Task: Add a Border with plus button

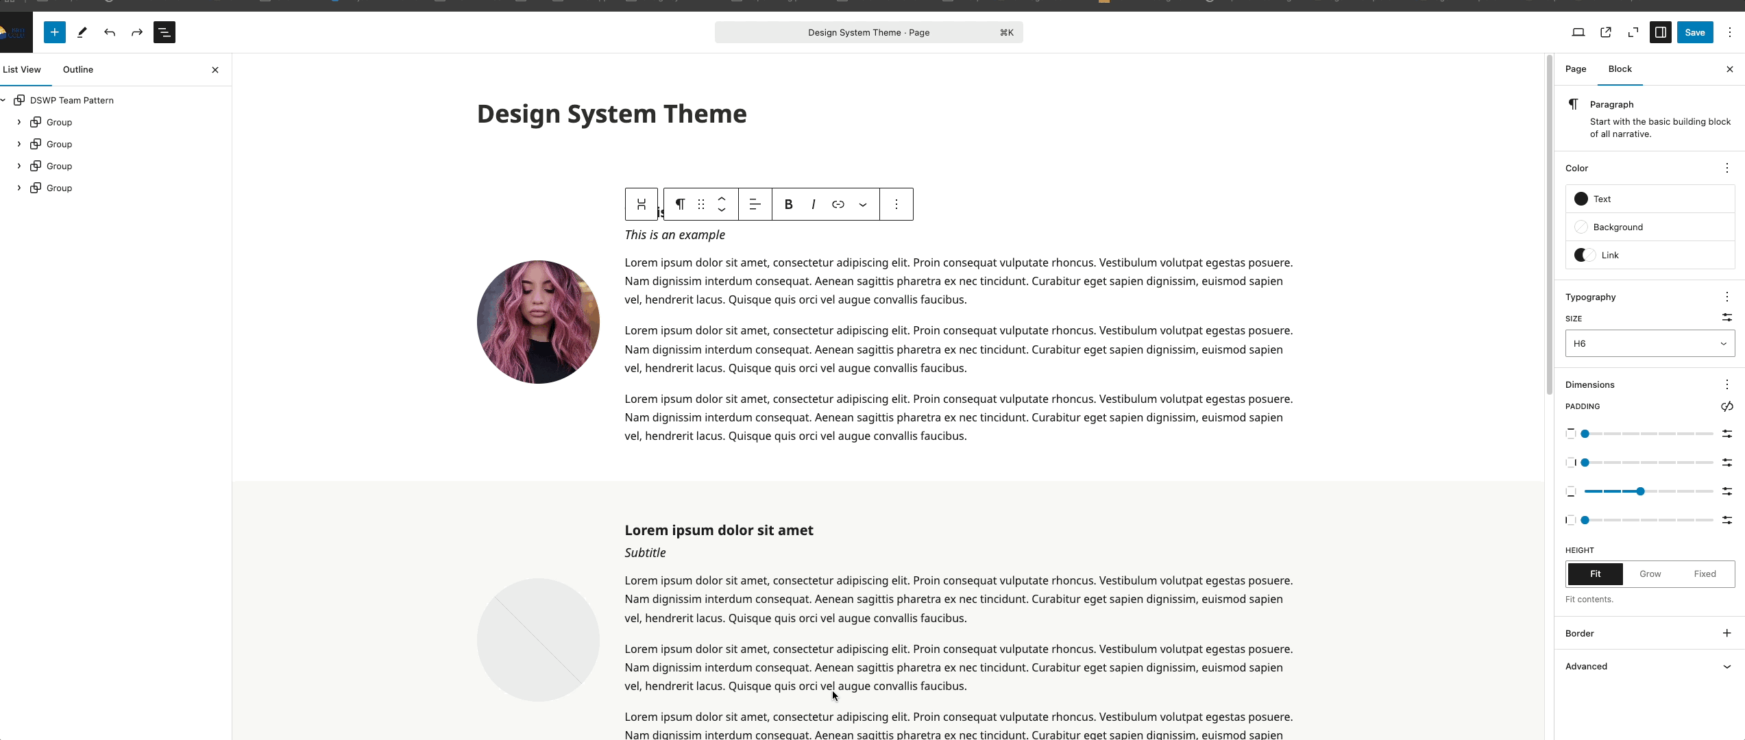Action: click(1727, 633)
